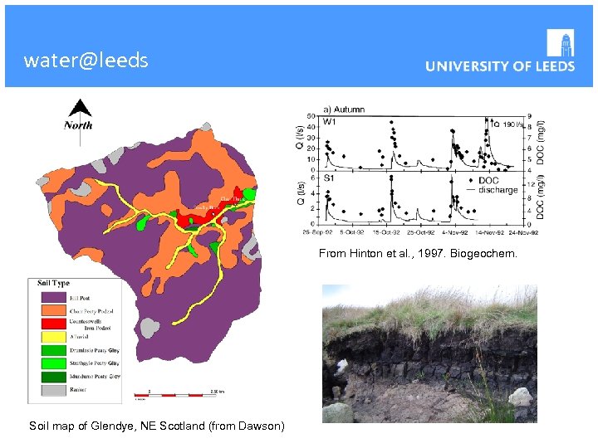598x448 pixels.
Task: Click the W1 panel label in chart
Action: (329, 122)
